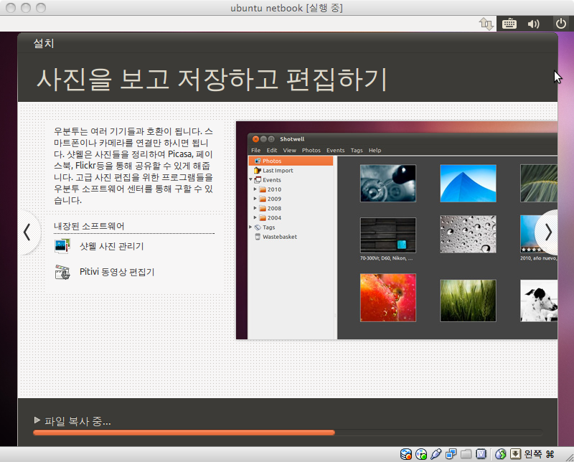Click the VirtualBox optical disc icon
The width and height of the screenshot is (574, 462).
(x=421, y=454)
